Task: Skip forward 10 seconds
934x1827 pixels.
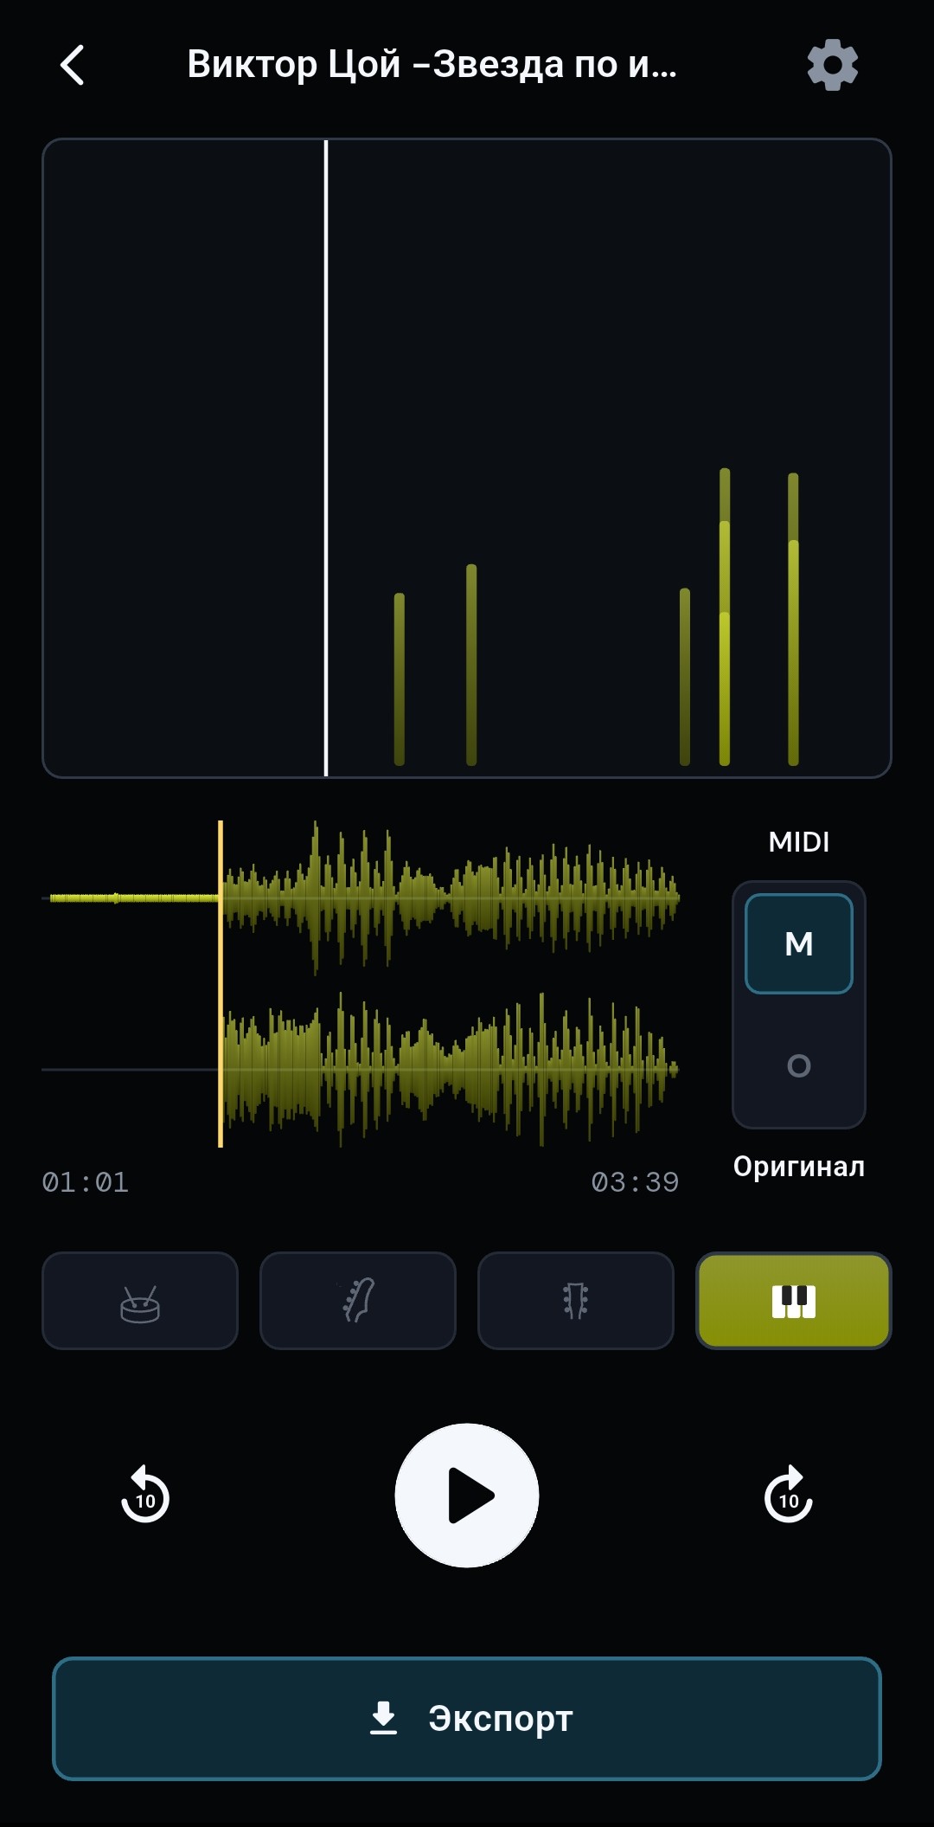Action: pos(789,1495)
